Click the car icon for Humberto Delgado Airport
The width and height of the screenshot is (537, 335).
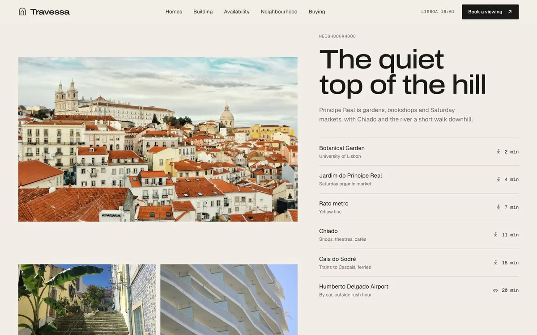pyautogui.click(x=495, y=290)
